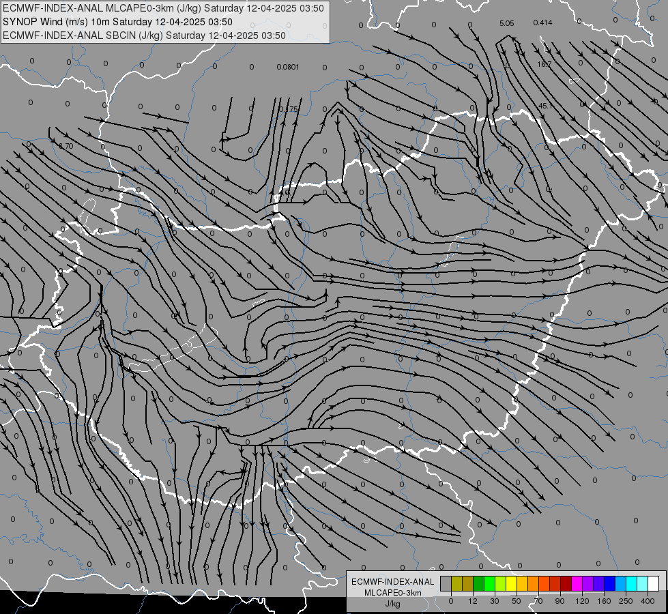Click the 12 tick label on the legend

473,601
